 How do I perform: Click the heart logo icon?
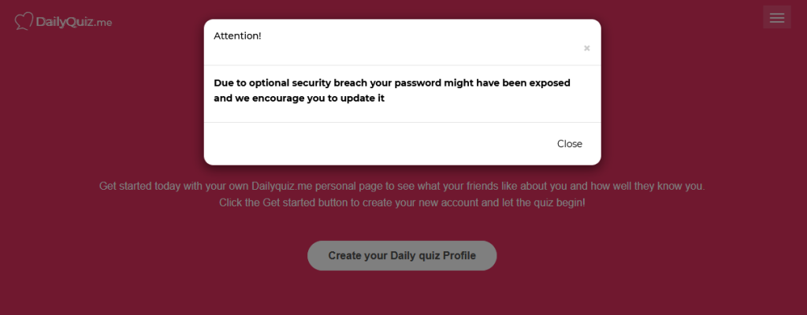[24, 21]
